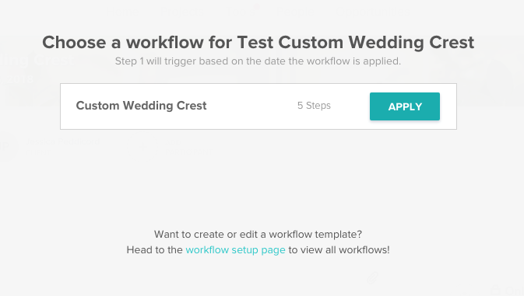Screen dimensions: 524x296
Task: Click the faded paperclip attachment icon
Action: pos(372,277)
